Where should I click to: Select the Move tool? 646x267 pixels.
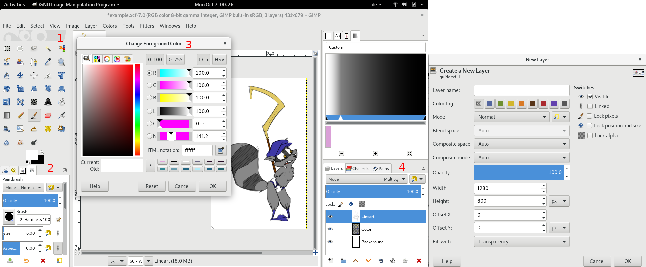[x=20, y=75]
